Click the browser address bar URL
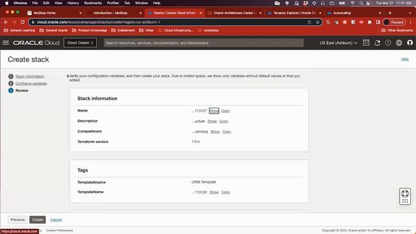Image resolution: width=416 pixels, height=234 pixels. pyautogui.click(x=98, y=22)
